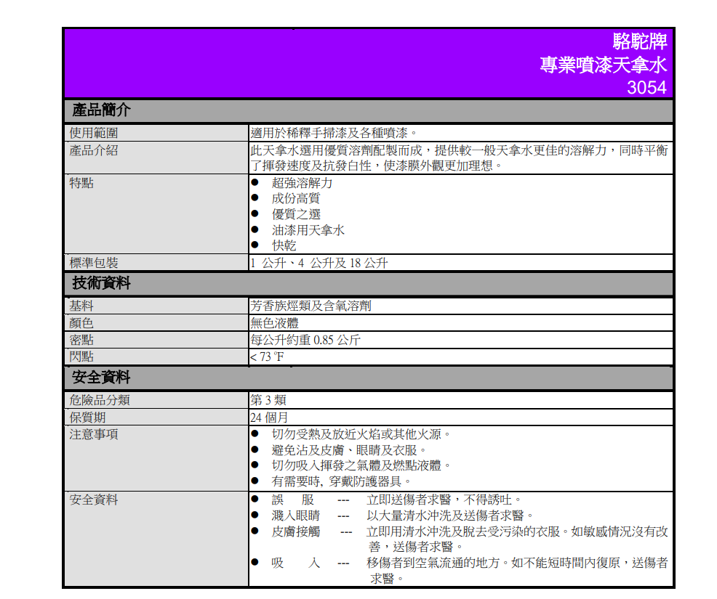Click the row label '標準包裝'
Screen dimensions: 717x599
94,263
